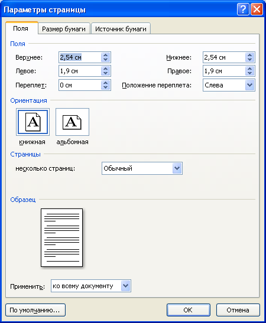Viewport: 266px width, 323px height.
Task: Confirm with the ОК button
Action: point(188,310)
